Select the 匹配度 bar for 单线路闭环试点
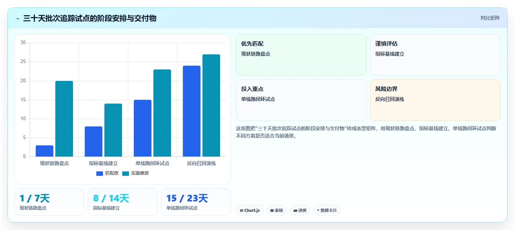The width and height of the screenshot is (515, 230). point(143,128)
